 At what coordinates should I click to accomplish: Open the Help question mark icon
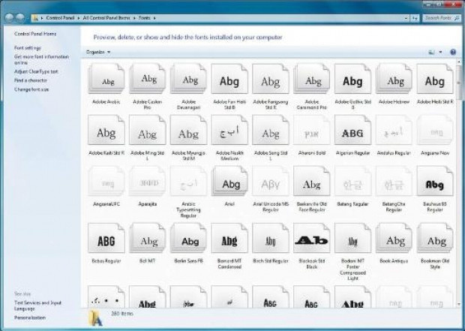453,52
